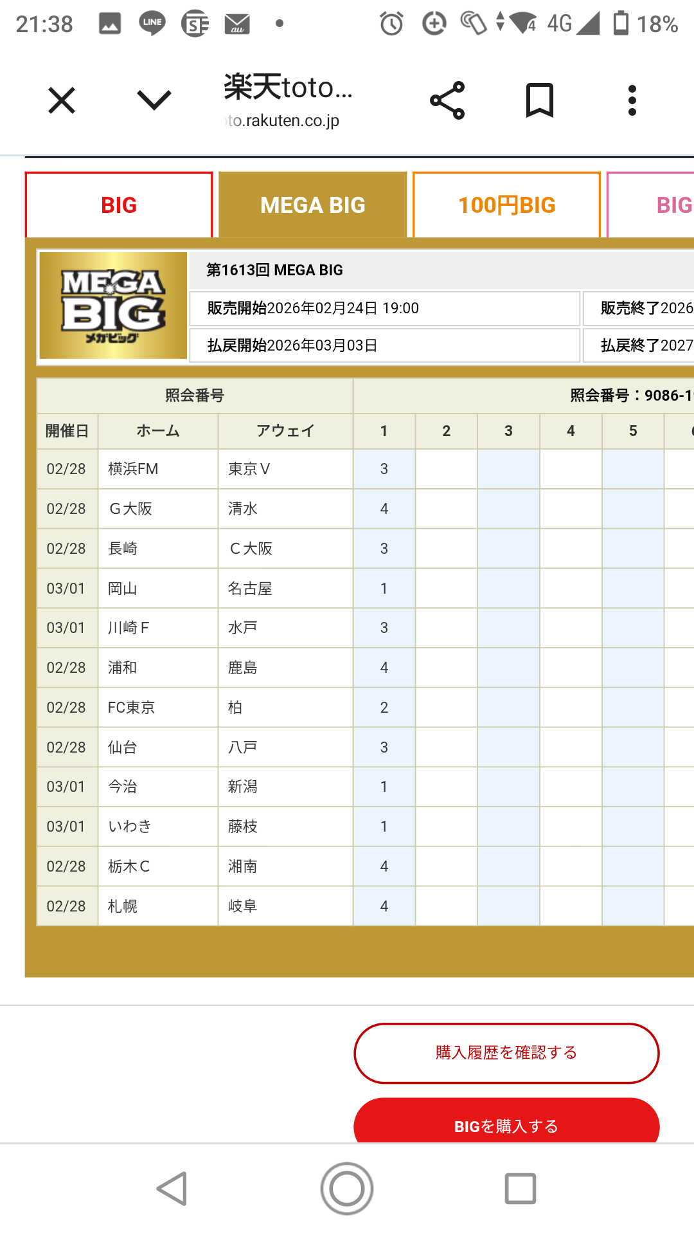Expand the downward chevron in browser header

[154, 100]
